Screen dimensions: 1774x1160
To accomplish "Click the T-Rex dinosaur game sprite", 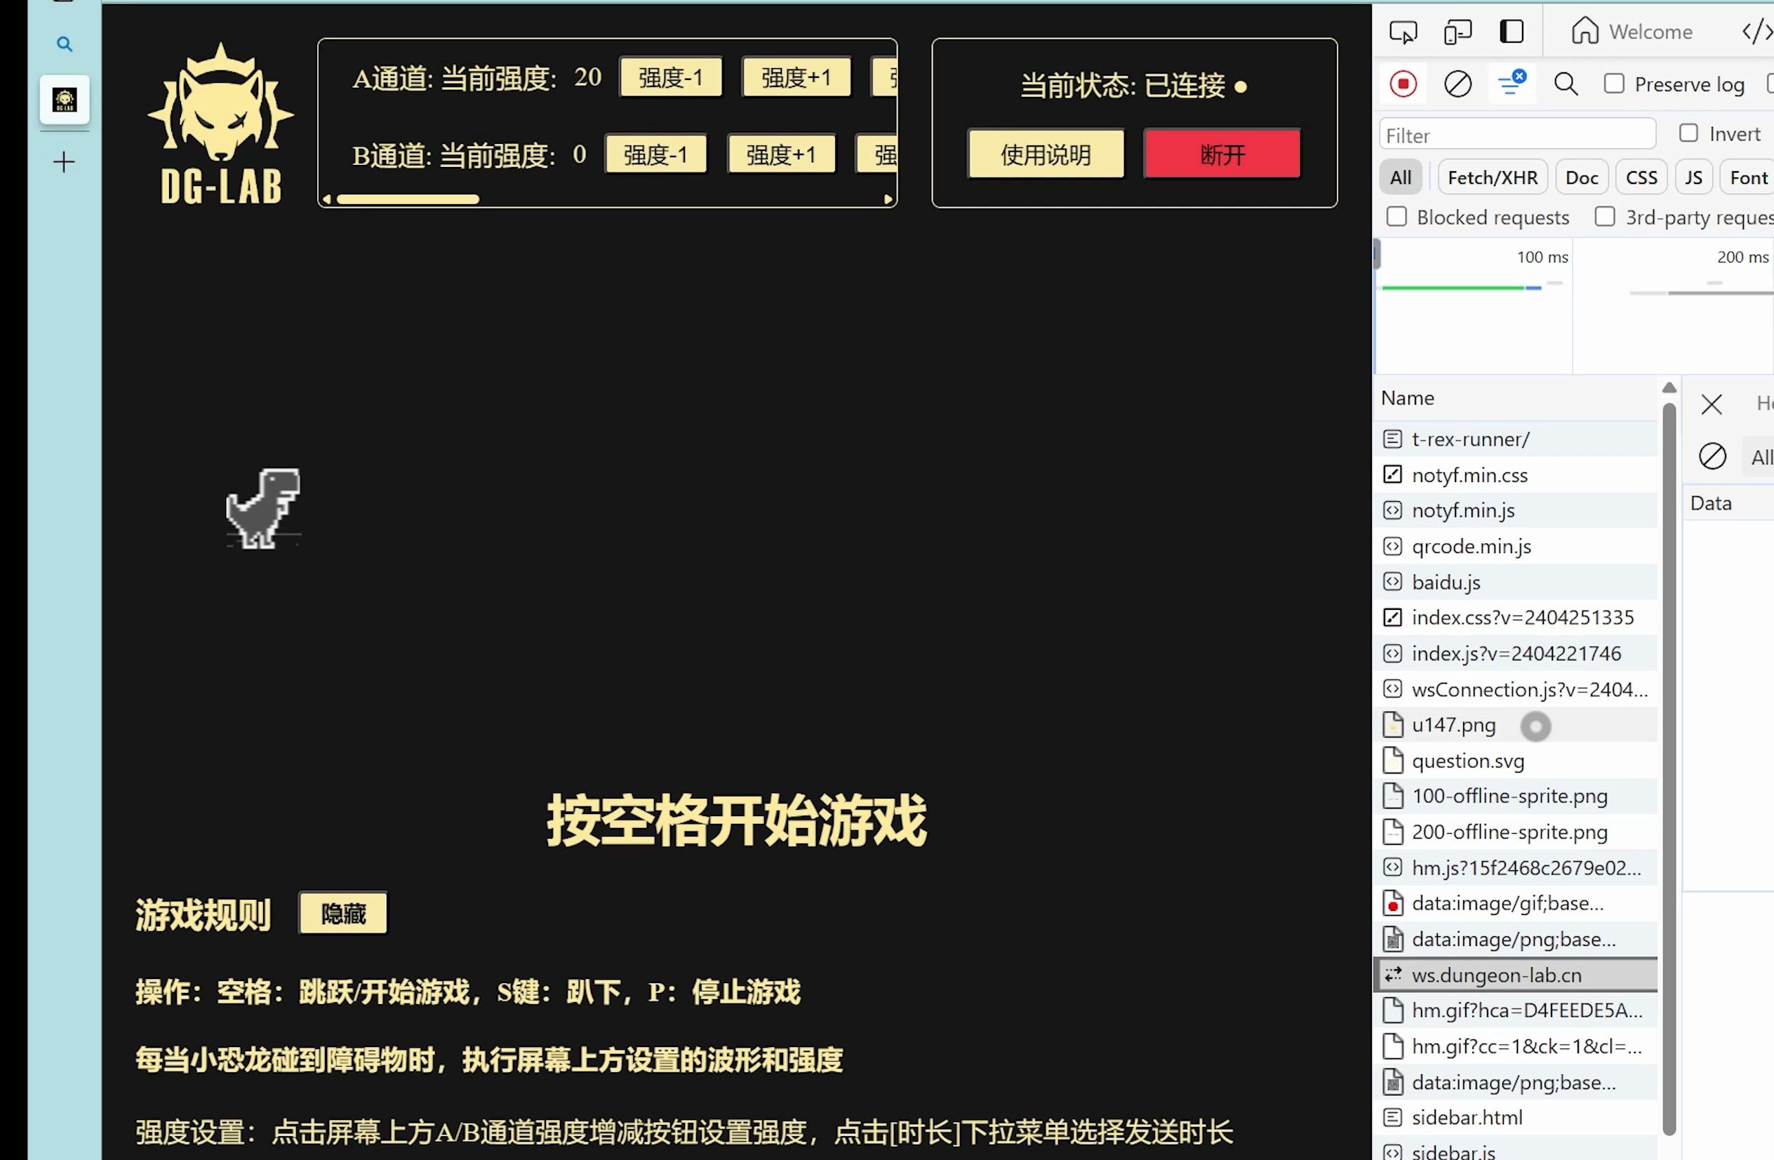I will point(263,509).
